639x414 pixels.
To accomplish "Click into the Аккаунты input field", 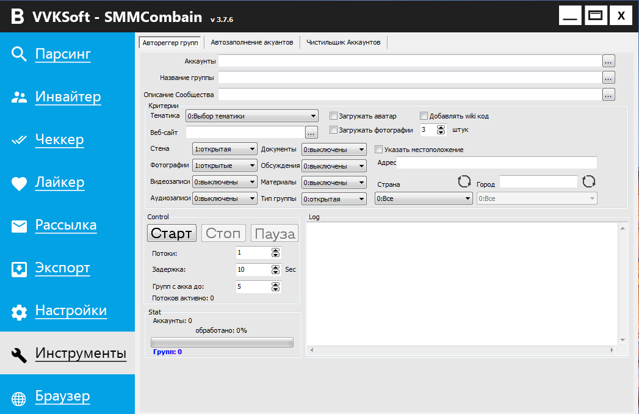I will (x=410, y=61).
